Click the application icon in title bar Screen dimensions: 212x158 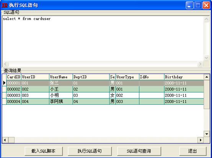5,5
